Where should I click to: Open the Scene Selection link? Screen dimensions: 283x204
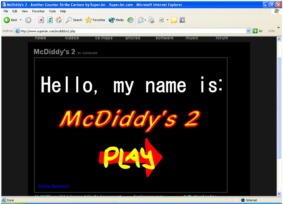tap(54, 186)
